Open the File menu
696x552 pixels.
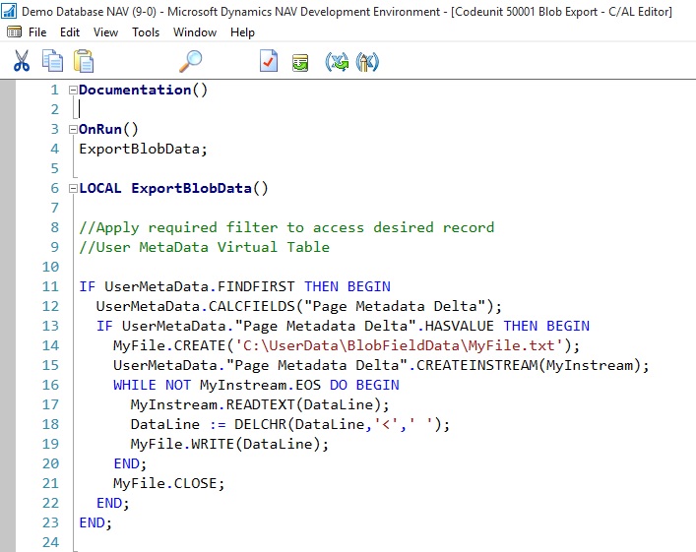(37, 32)
